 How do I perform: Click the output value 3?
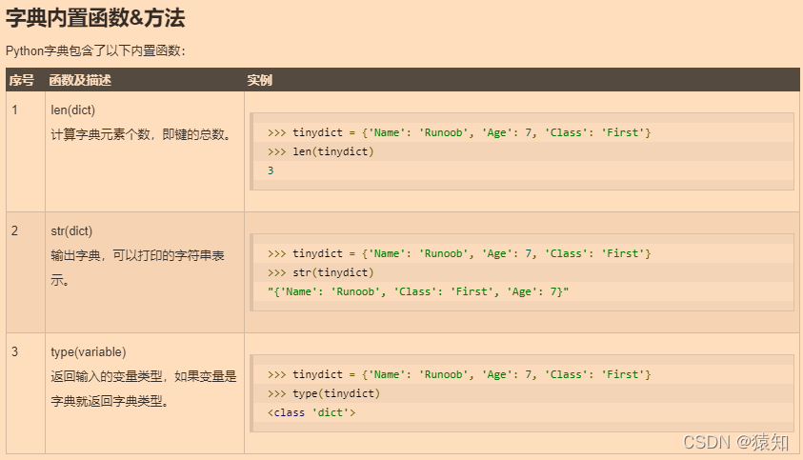(271, 170)
